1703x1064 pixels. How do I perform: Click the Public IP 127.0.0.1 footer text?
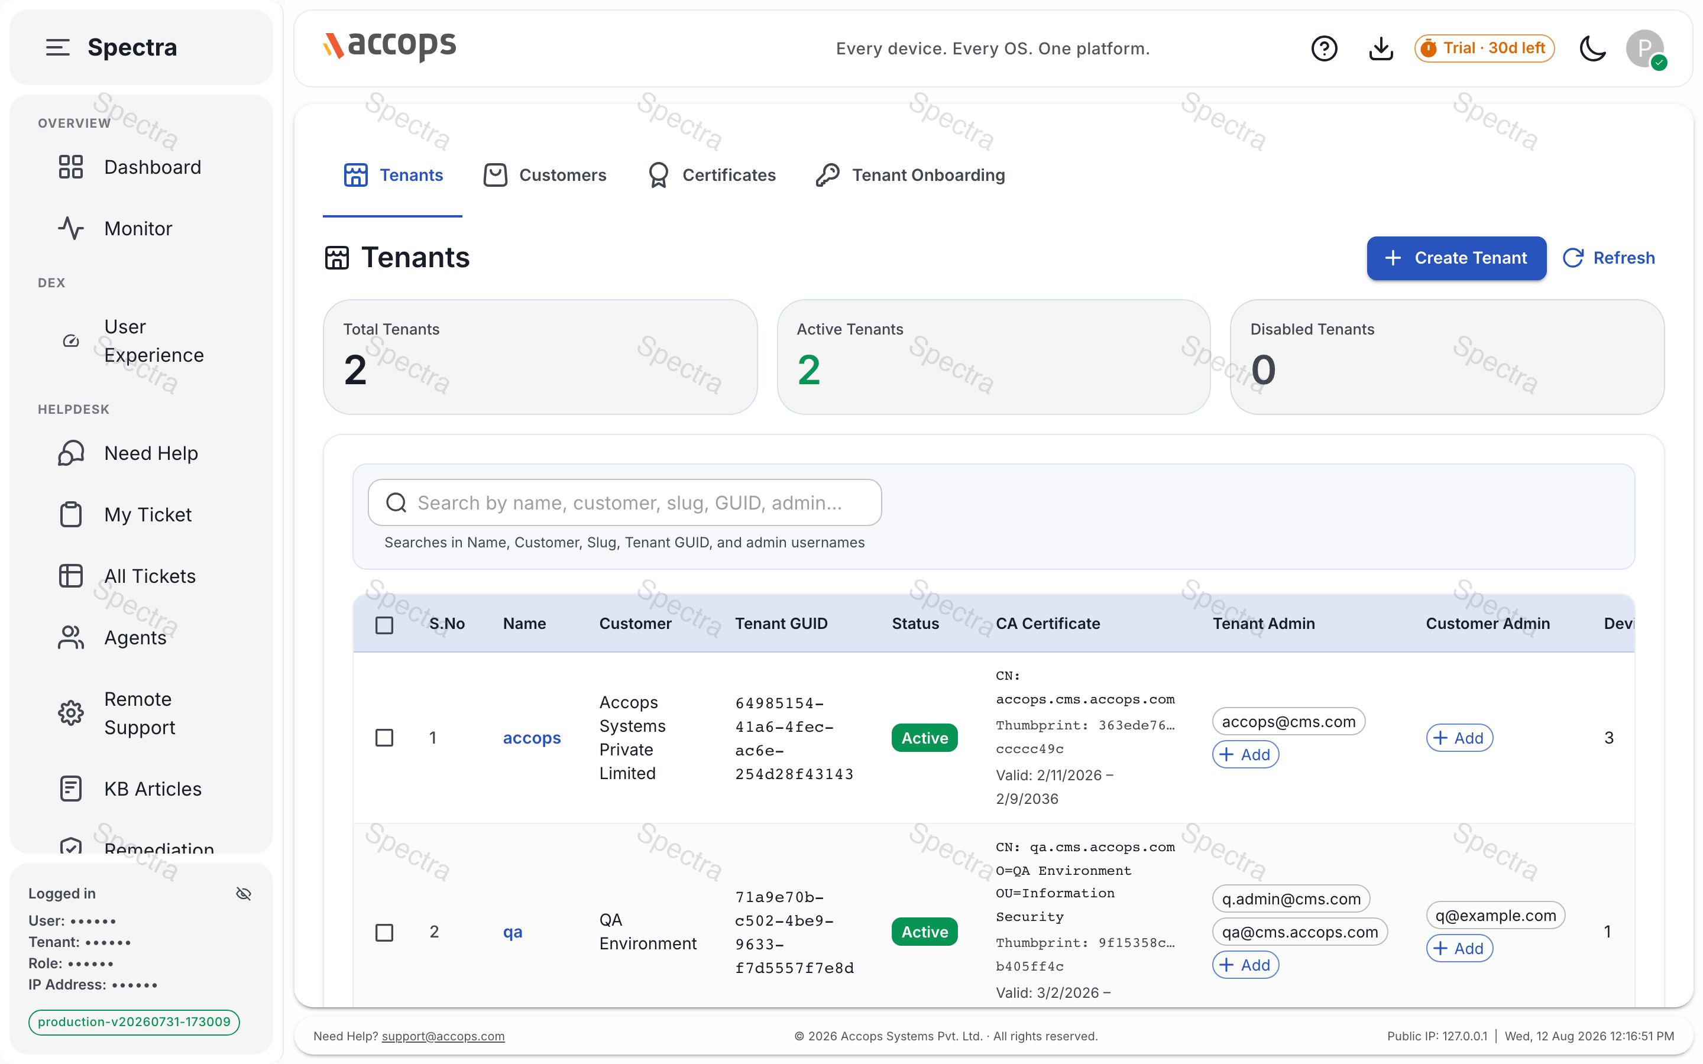pos(1436,1036)
